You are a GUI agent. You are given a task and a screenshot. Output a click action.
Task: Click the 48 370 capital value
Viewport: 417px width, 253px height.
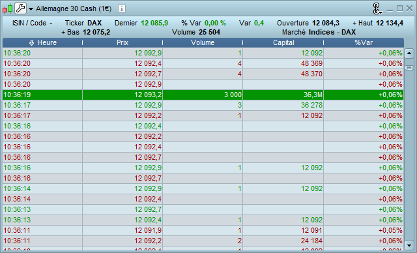coord(311,74)
